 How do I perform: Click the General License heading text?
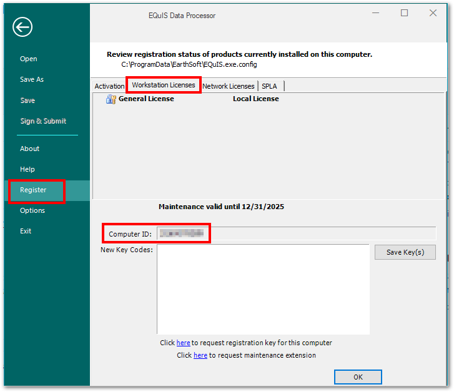coord(146,99)
